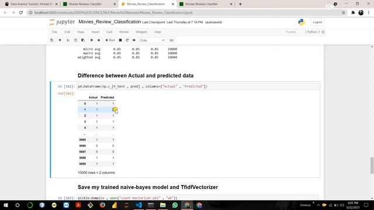Save notebook with the floppy disk icon

coord(52,40)
